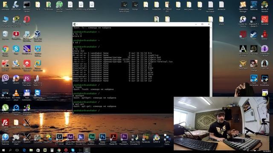Launch Start Tor Browser shortcut
Screen dimensions: 273x153
pos(59,7)
